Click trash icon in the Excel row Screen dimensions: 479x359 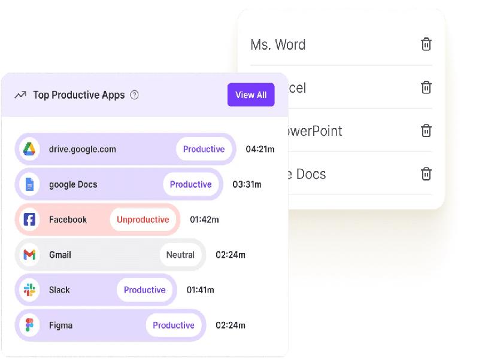[426, 87]
